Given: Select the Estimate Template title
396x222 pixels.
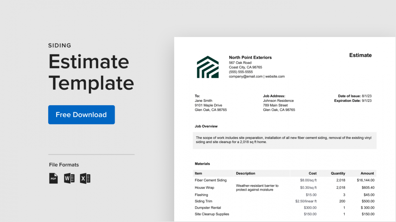Looking at the screenshot, I should (x=91, y=72).
